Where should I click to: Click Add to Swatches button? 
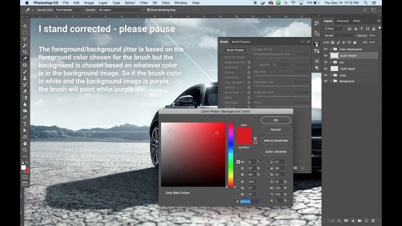click(276, 141)
